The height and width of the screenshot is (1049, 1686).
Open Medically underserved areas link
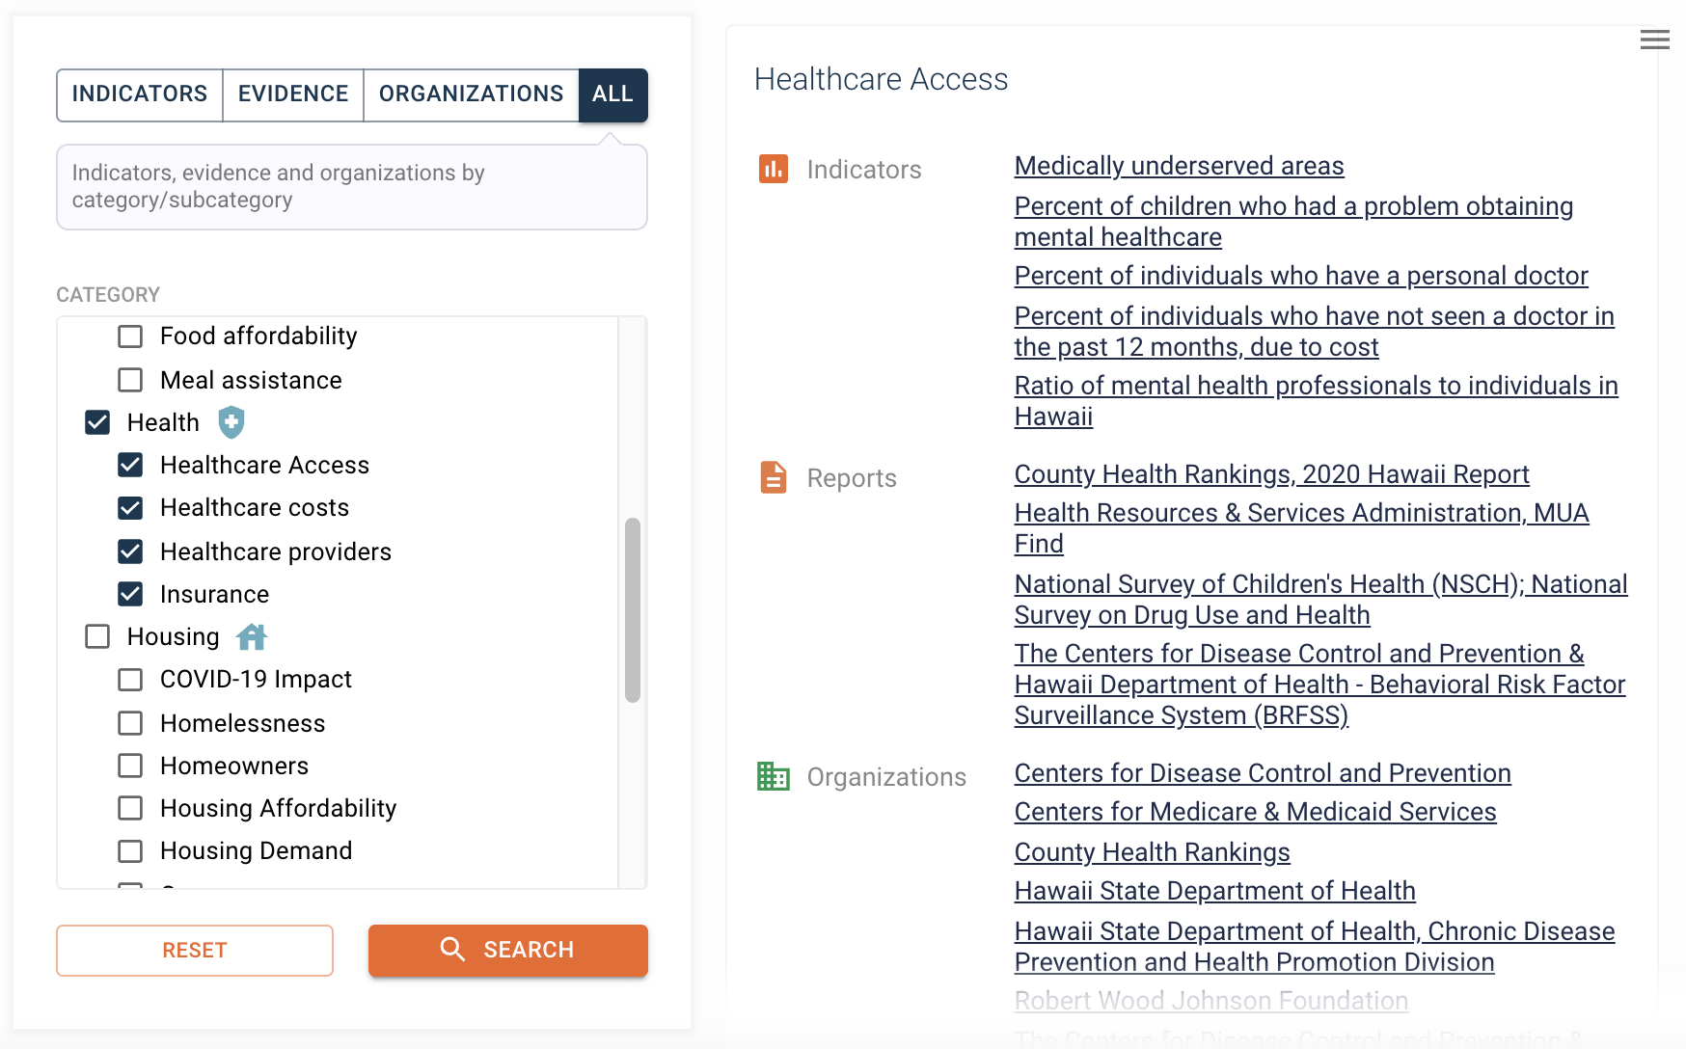(1179, 166)
